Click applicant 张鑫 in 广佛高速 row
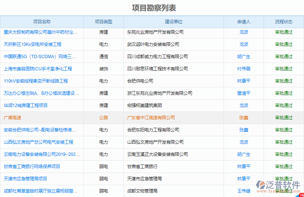The image size is (304, 197). 244,118
